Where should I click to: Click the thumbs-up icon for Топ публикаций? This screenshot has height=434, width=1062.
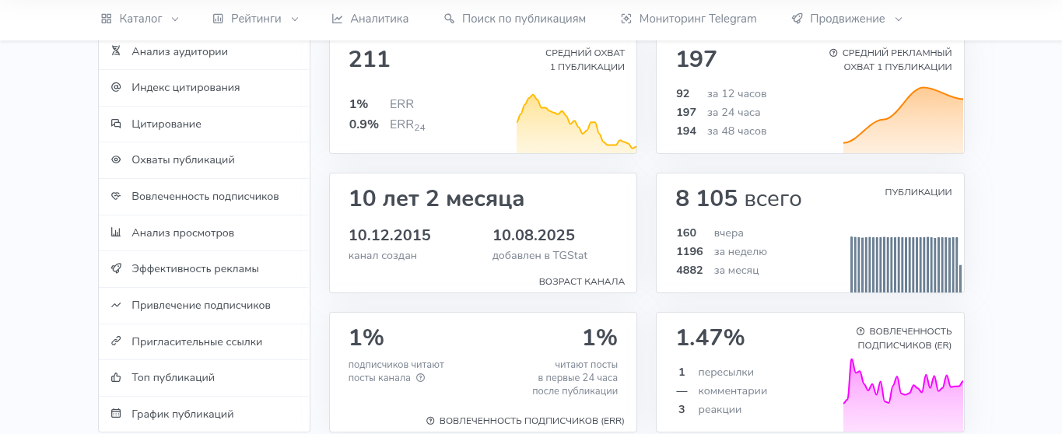[116, 377]
